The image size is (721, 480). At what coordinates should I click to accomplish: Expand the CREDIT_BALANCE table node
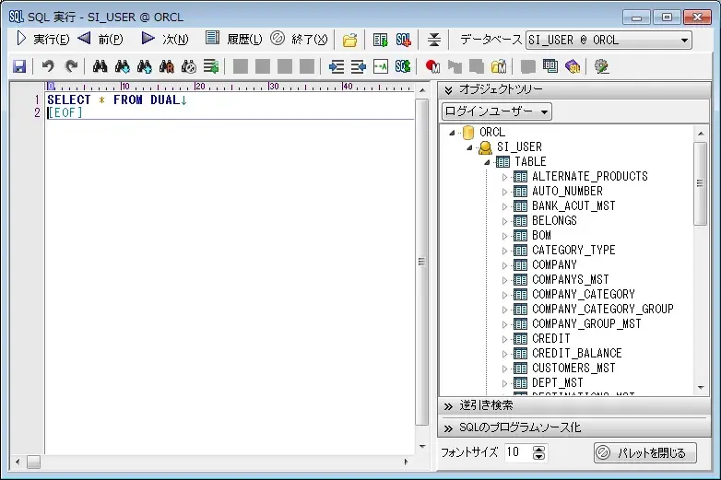[504, 353]
